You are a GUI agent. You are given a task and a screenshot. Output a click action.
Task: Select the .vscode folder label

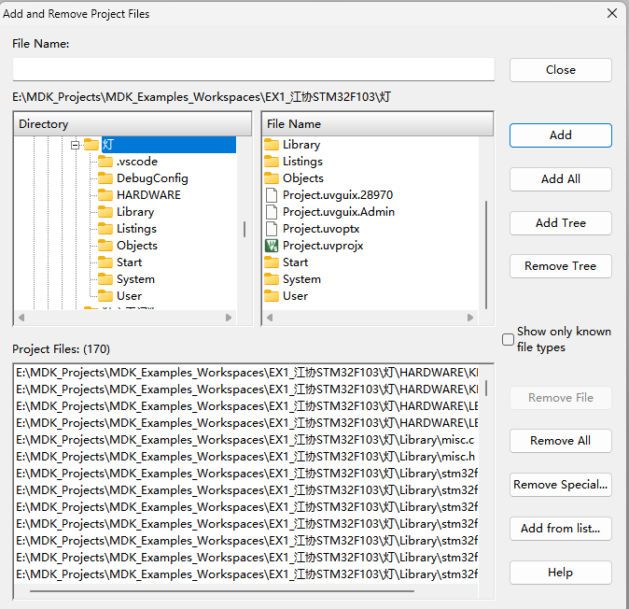(x=137, y=162)
